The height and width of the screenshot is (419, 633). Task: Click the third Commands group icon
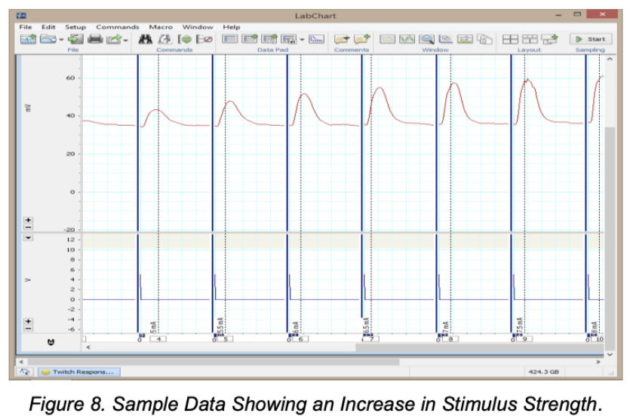click(x=185, y=39)
